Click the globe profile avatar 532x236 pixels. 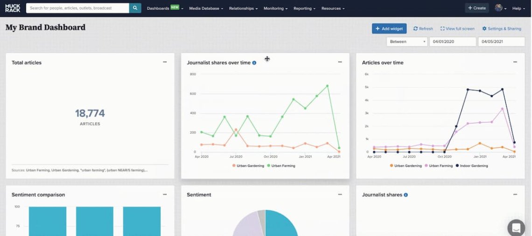click(x=499, y=8)
